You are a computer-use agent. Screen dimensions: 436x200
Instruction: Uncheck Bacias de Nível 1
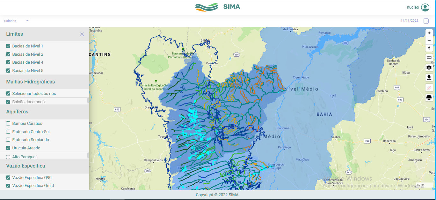(x=8, y=46)
